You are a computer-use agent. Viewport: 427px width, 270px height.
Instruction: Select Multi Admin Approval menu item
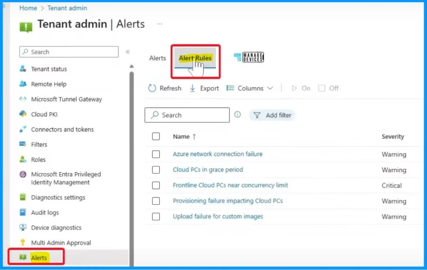click(x=61, y=242)
